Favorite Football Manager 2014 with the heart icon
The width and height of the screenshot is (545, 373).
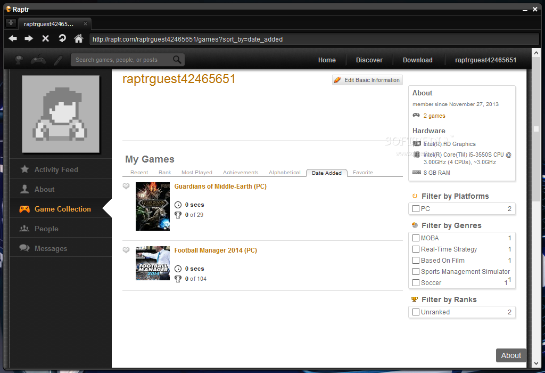pos(126,250)
